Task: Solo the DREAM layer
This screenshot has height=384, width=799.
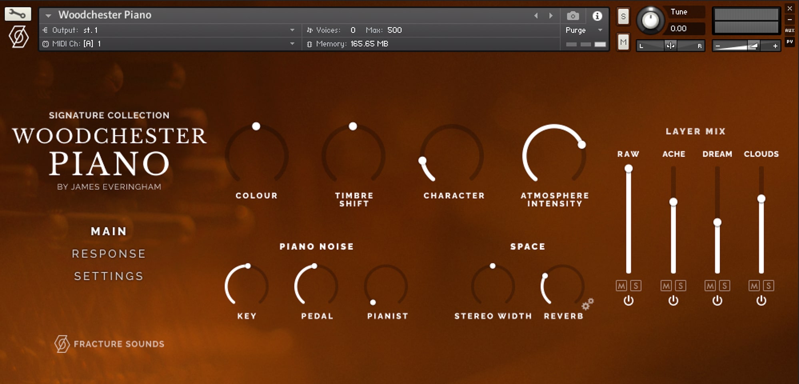Action: (x=725, y=286)
